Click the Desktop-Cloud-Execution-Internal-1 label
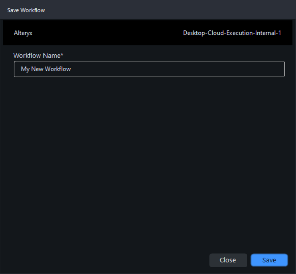The height and width of the screenshot is (274, 296). point(232,33)
